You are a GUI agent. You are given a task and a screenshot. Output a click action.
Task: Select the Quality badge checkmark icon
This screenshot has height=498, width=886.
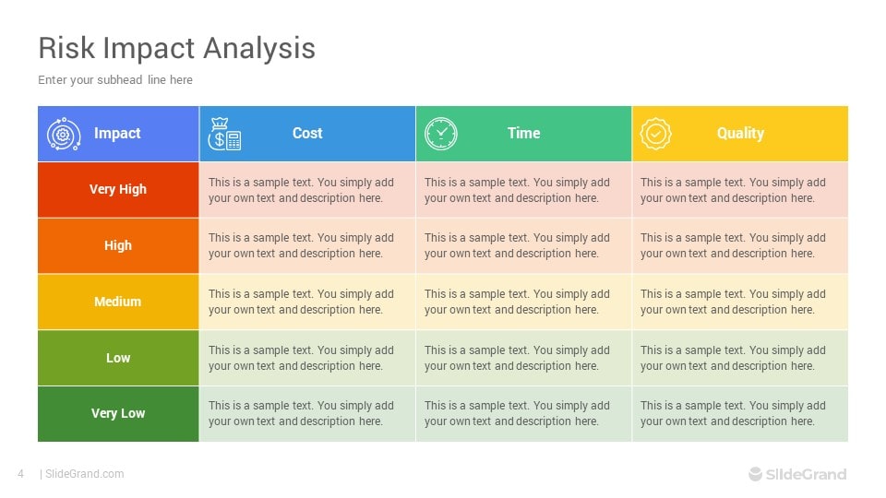pyautogui.click(x=655, y=134)
